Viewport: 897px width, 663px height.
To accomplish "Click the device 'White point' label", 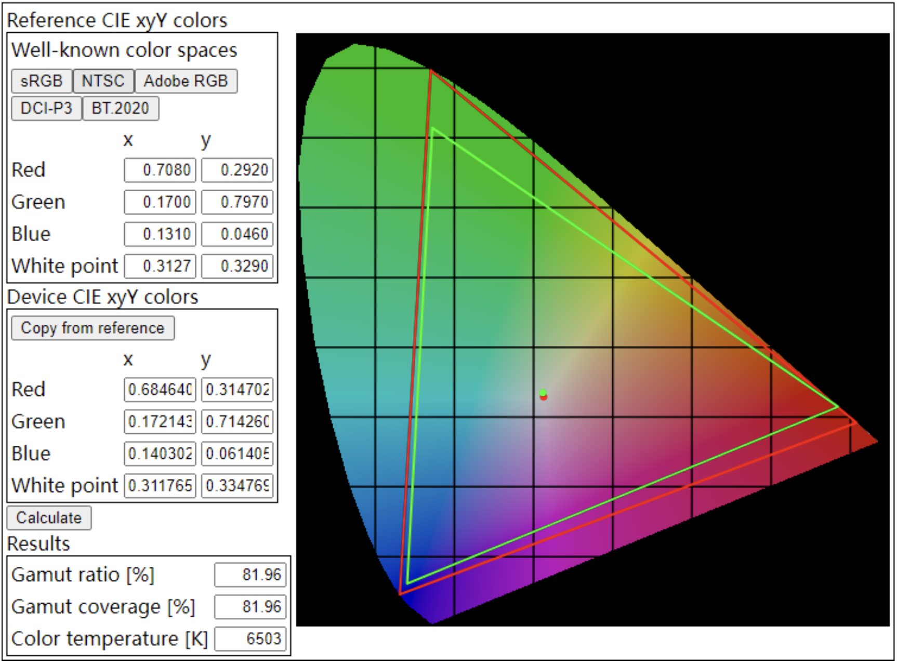I will [65, 486].
